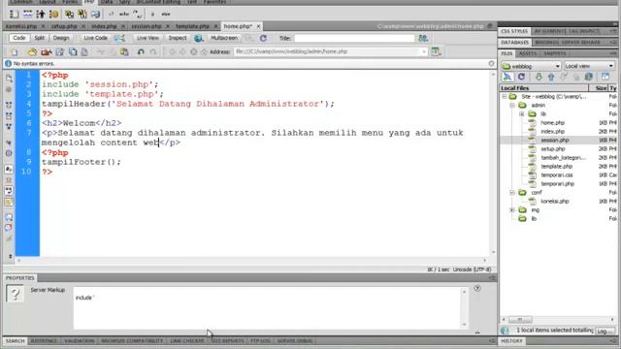Viewport: 621px width, 349px height.
Task: Open the SNIPPETS panel tab
Action: click(554, 53)
